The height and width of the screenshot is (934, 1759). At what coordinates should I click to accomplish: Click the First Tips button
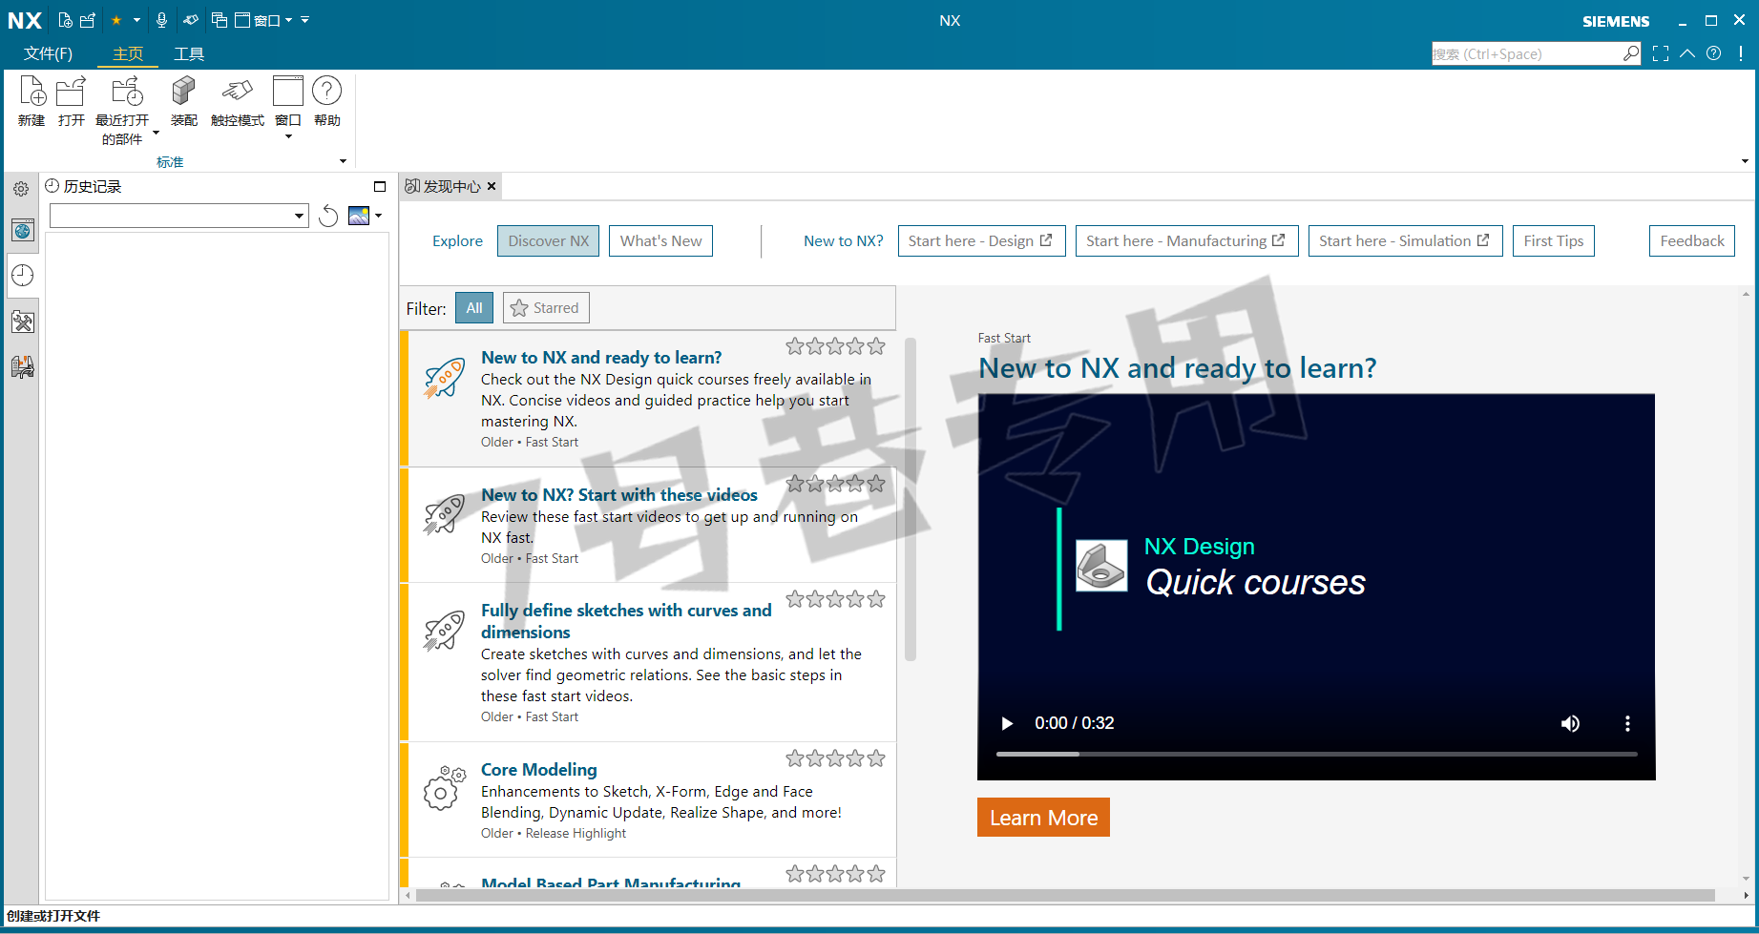(1554, 241)
